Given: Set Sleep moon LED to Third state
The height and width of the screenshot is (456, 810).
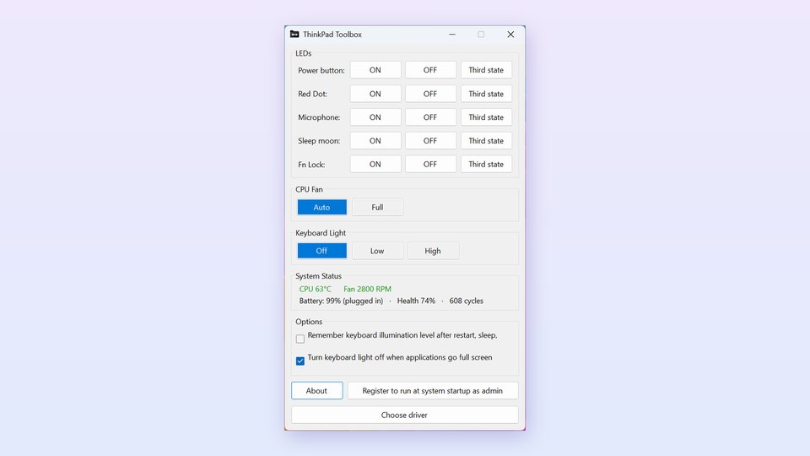Looking at the screenshot, I should click(x=486, y=141).
